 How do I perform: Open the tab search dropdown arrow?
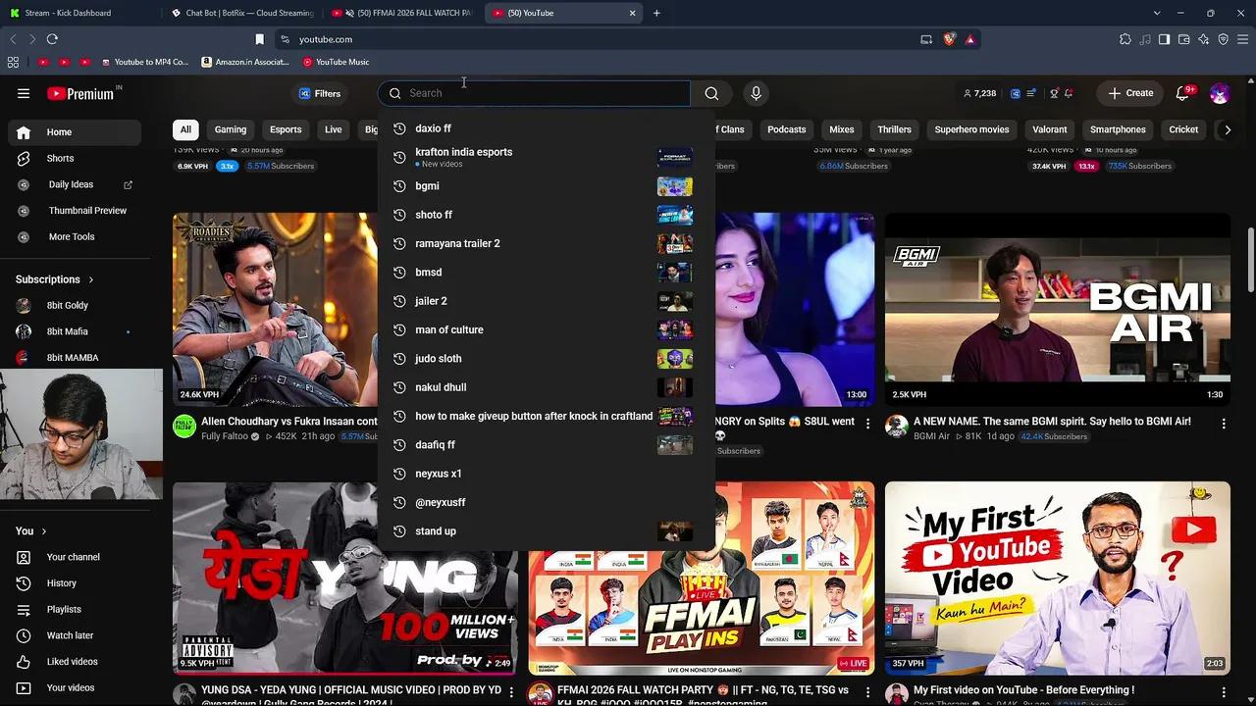pos(1157,13)
